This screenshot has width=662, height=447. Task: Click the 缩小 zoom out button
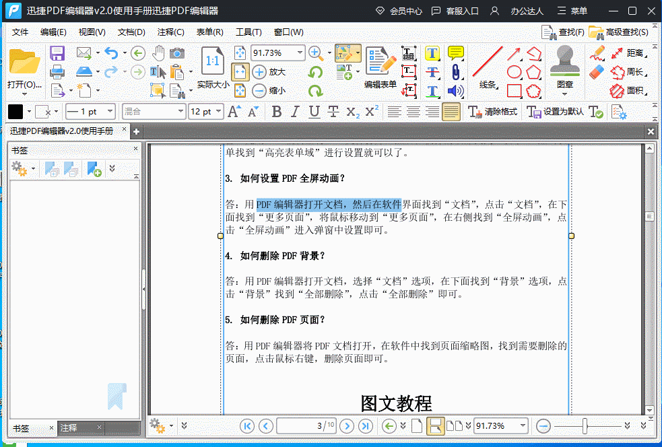pyautogui.click(x=269, y=90)
